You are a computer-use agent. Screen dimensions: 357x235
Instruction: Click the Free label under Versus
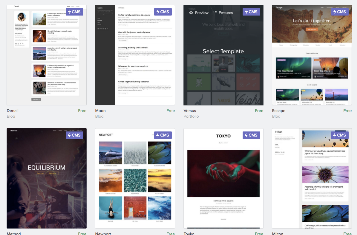pos(259,111)
